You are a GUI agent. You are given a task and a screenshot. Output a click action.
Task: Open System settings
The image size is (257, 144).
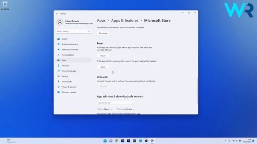tap(73, 39)
